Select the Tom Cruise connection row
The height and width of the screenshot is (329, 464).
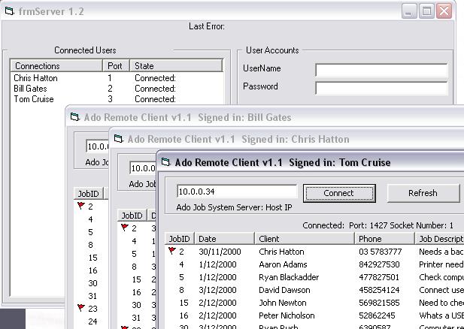click(34, 99)
